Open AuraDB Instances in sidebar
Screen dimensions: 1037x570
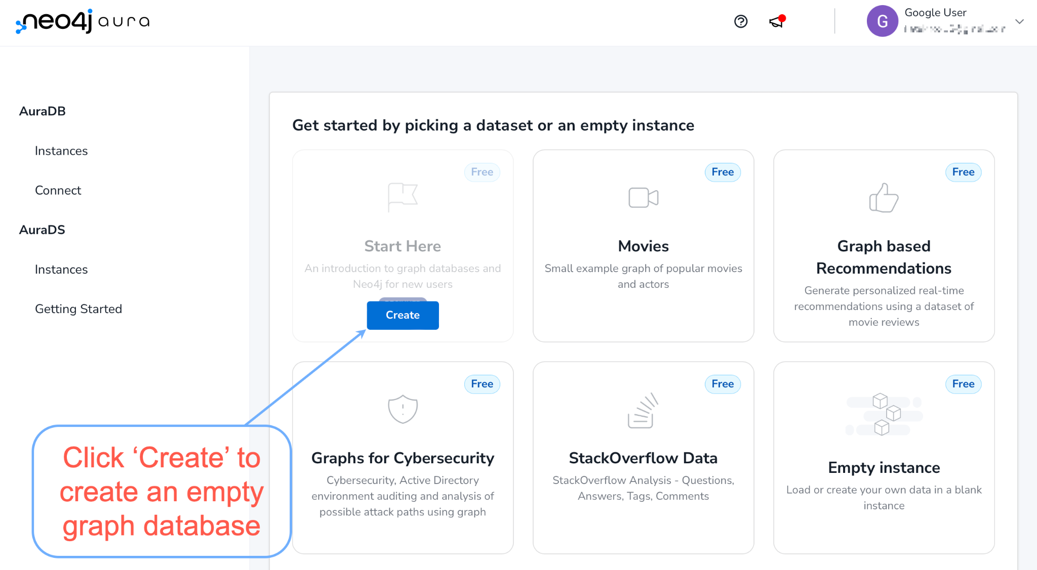pyautogui.click(x=61, y=151)
